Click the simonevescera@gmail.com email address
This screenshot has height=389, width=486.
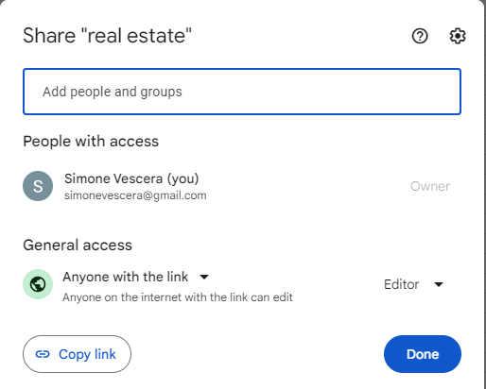click(135, 195)
